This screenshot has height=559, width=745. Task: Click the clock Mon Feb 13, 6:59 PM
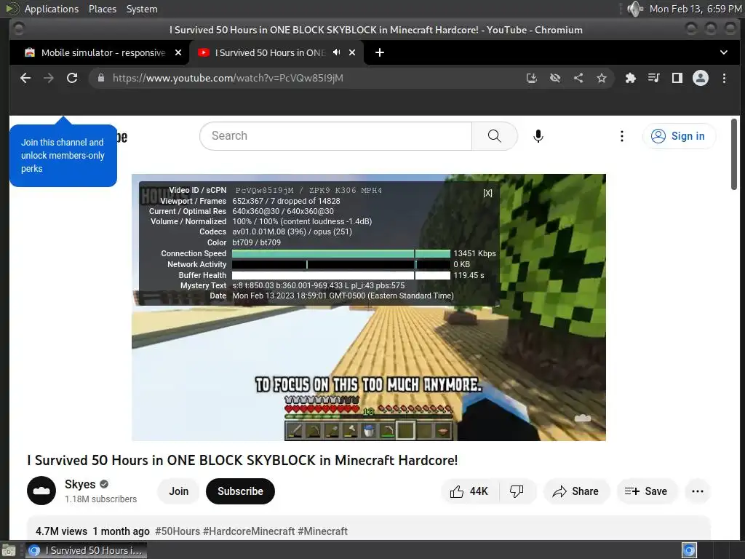[x=695, y=9]
